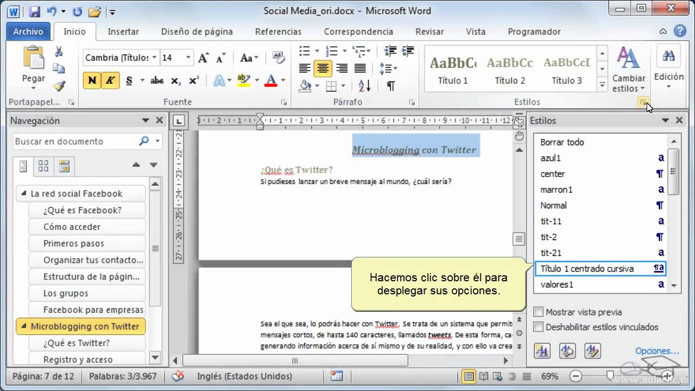Open Navegación pane options arrow

[145, 121]
